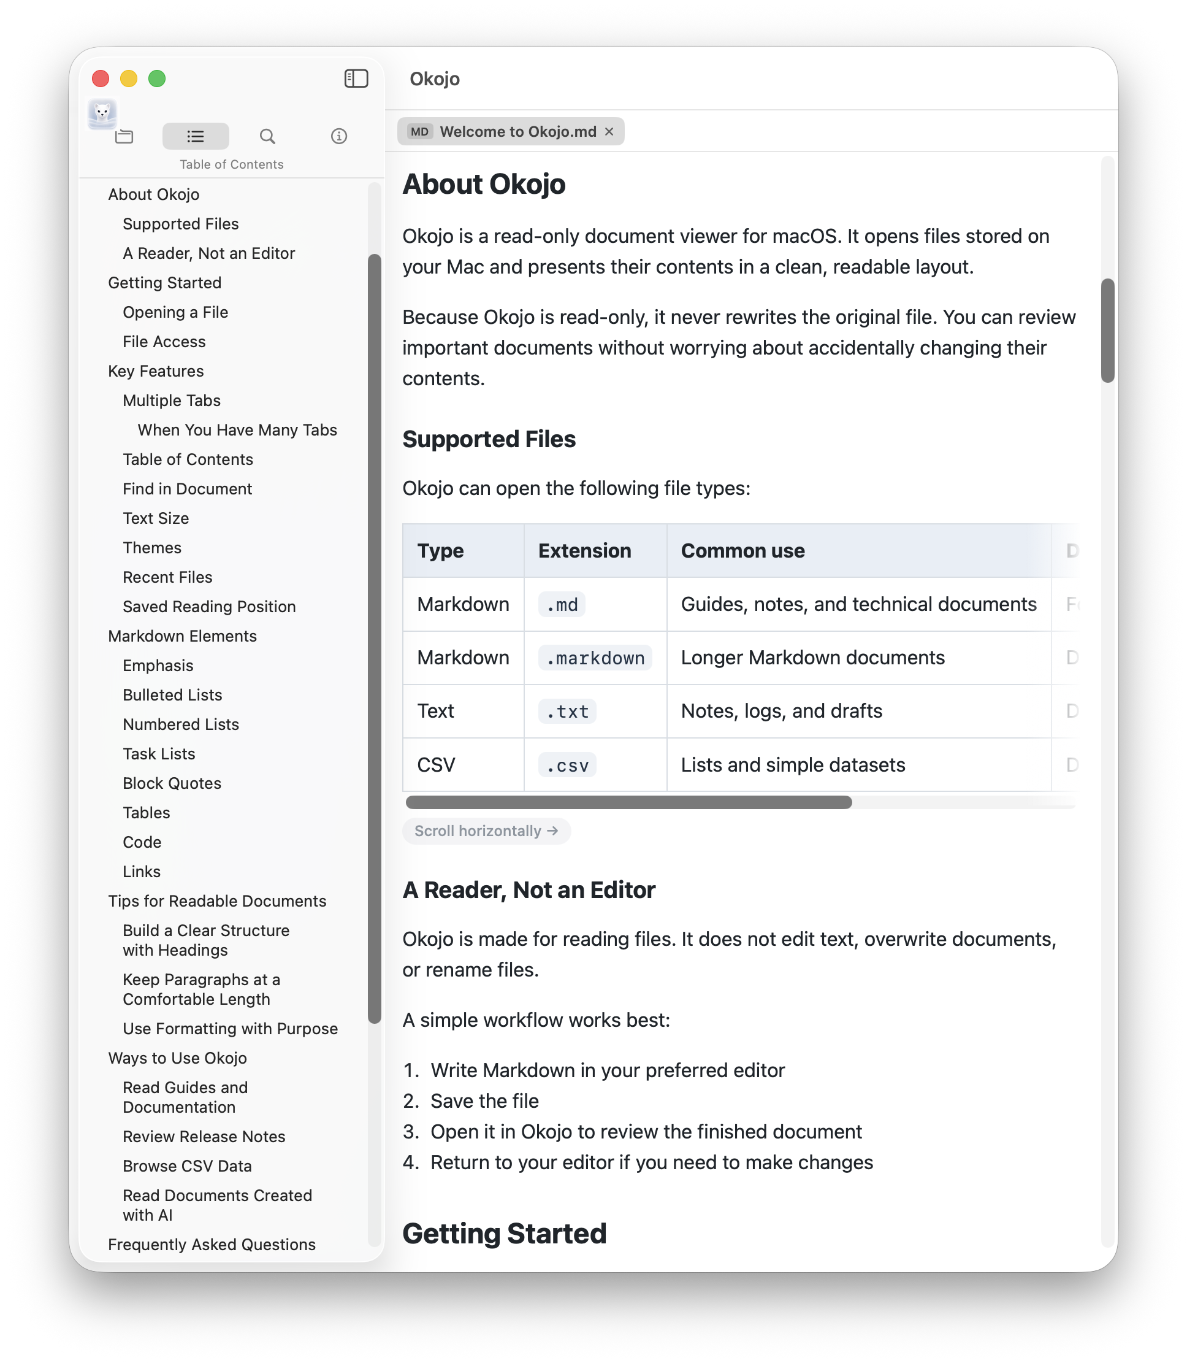Screen dimensions: 1187x1363
Task: Jump to About Okojo in contents
Action: pos(154,195)
